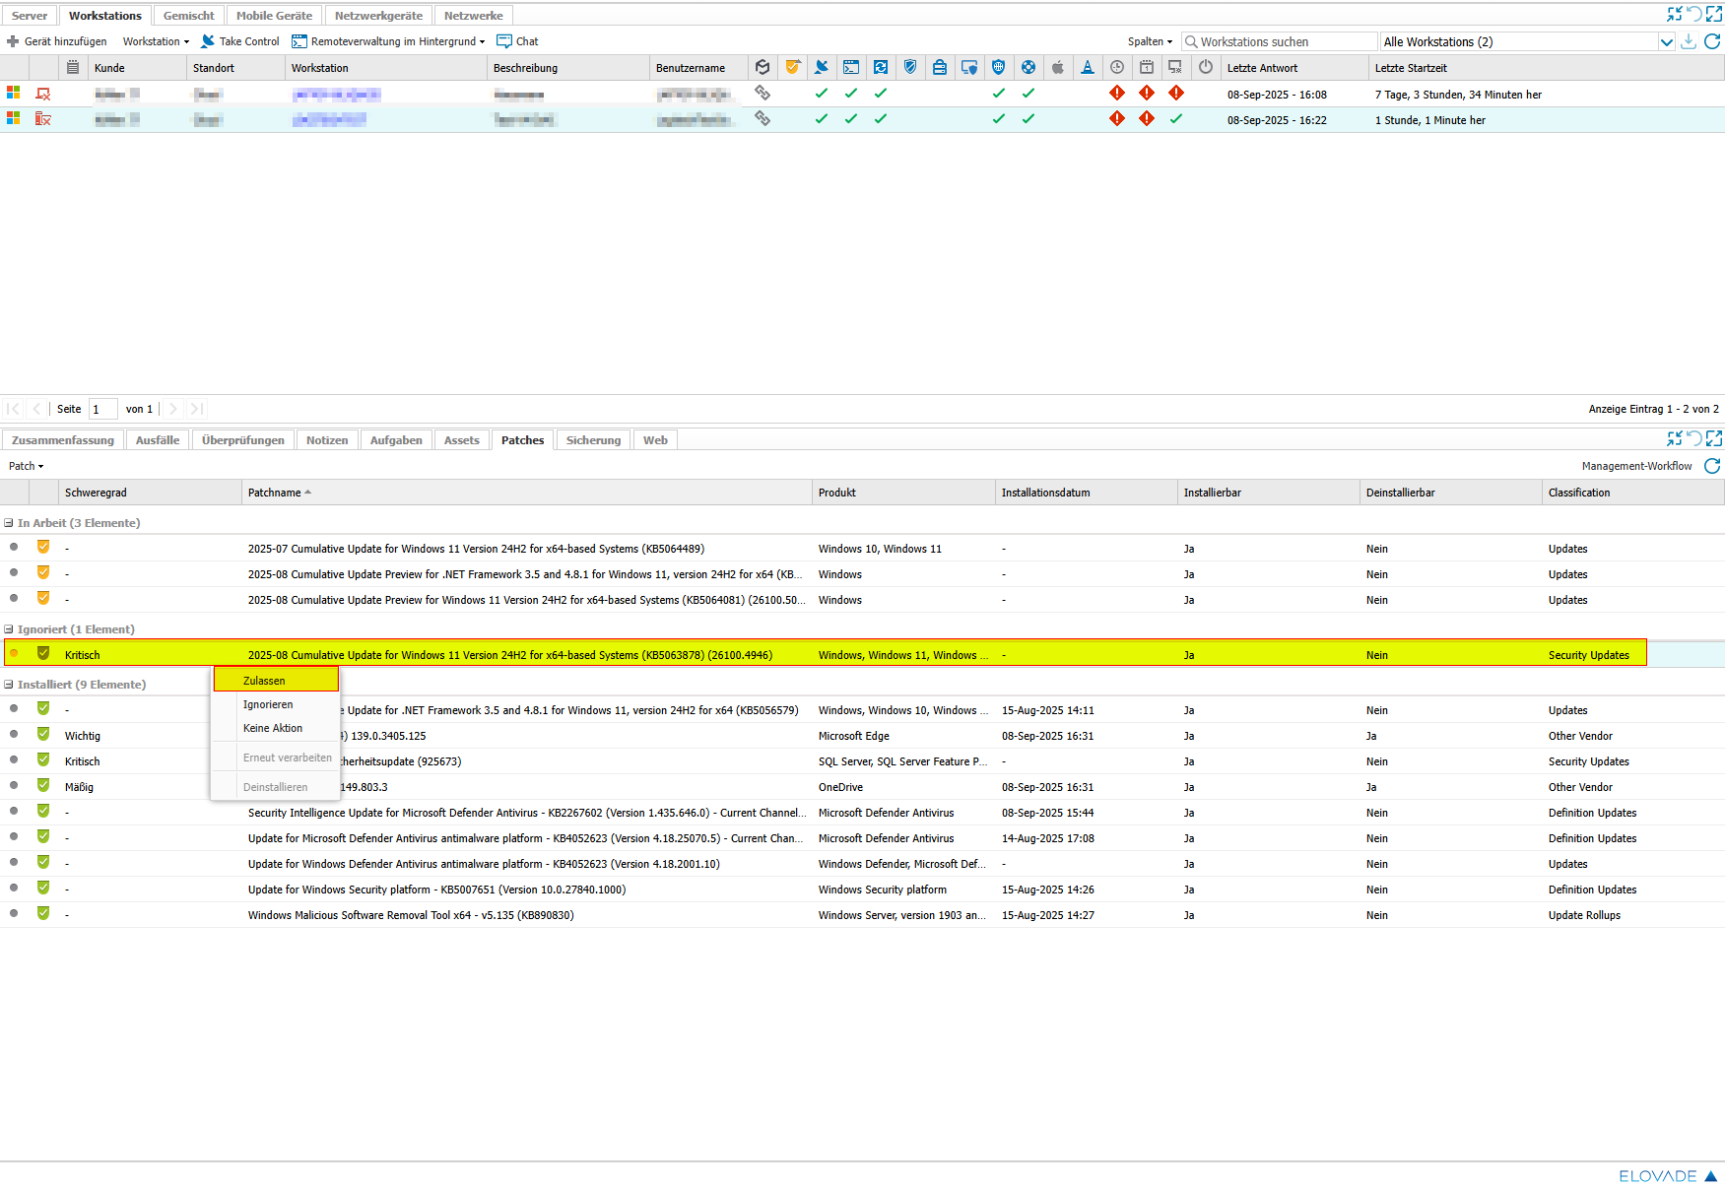Image resolution: width=1725 pixels, height=1187 pixels.
Task: Click the satellite dish column header
Action: coord(821,68)
